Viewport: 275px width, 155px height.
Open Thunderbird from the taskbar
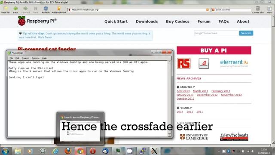(x=105, y=151)
